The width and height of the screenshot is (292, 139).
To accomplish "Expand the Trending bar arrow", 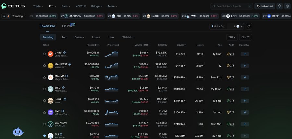I will coord(25,16).
